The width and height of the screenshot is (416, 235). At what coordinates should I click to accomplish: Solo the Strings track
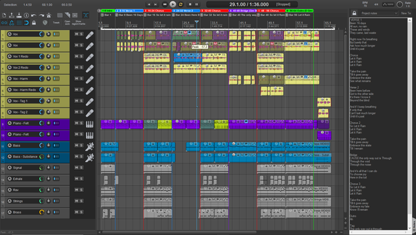click(81, 201)
